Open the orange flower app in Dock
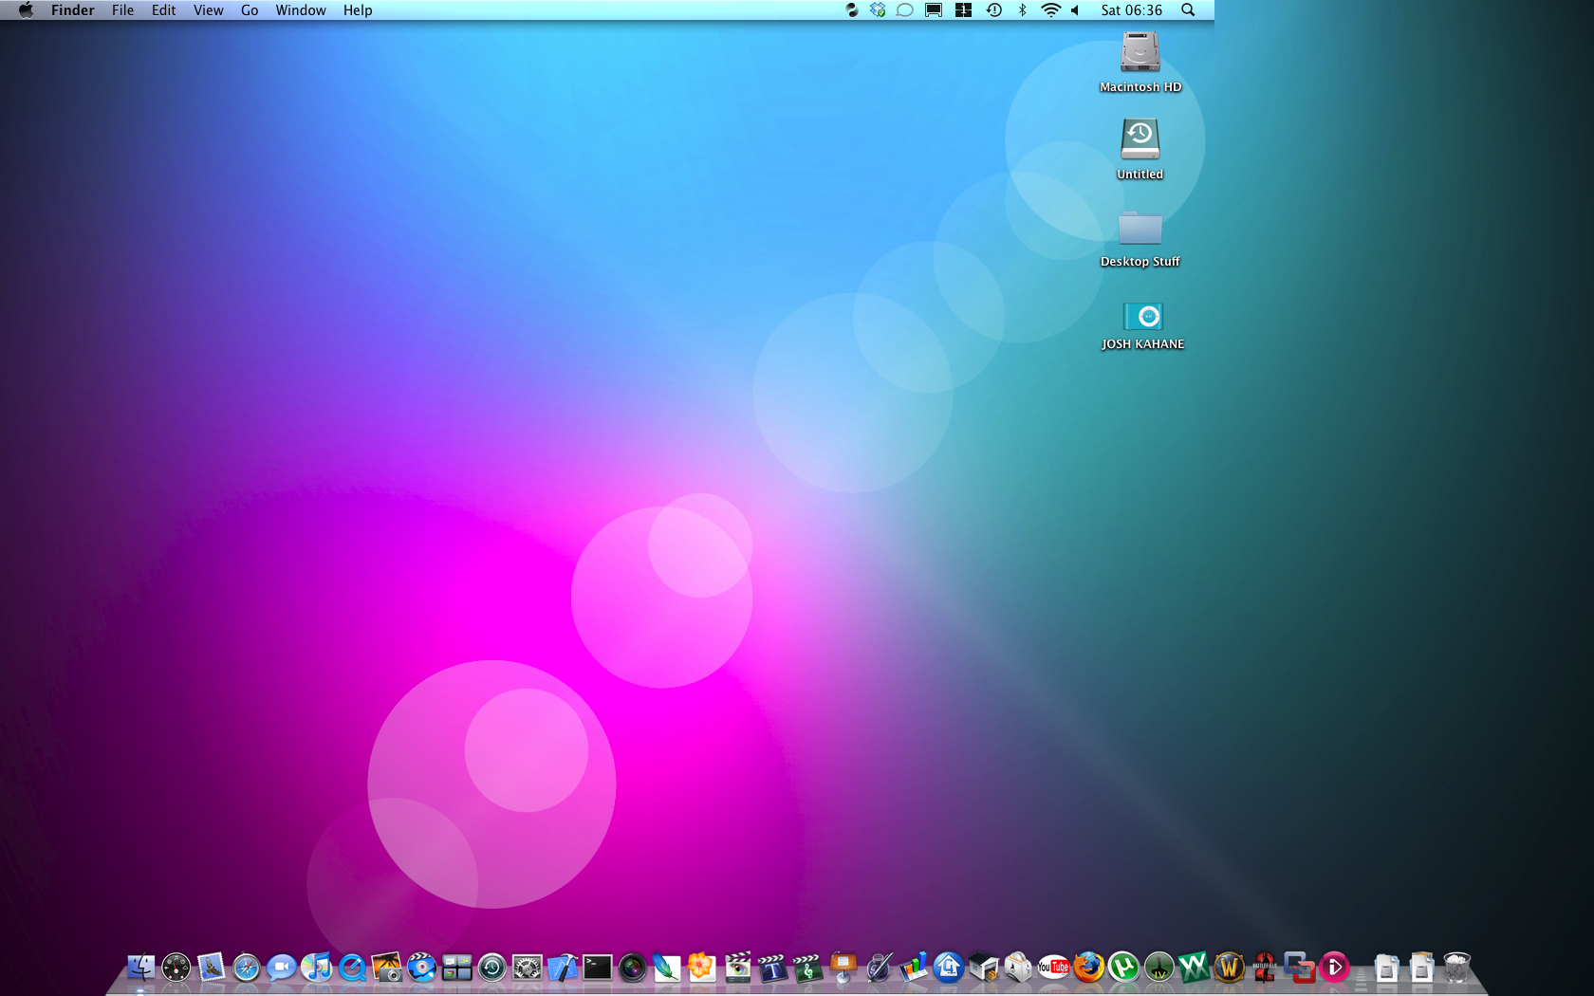Viewport: 1594px width, 996px height. point(702,968)
